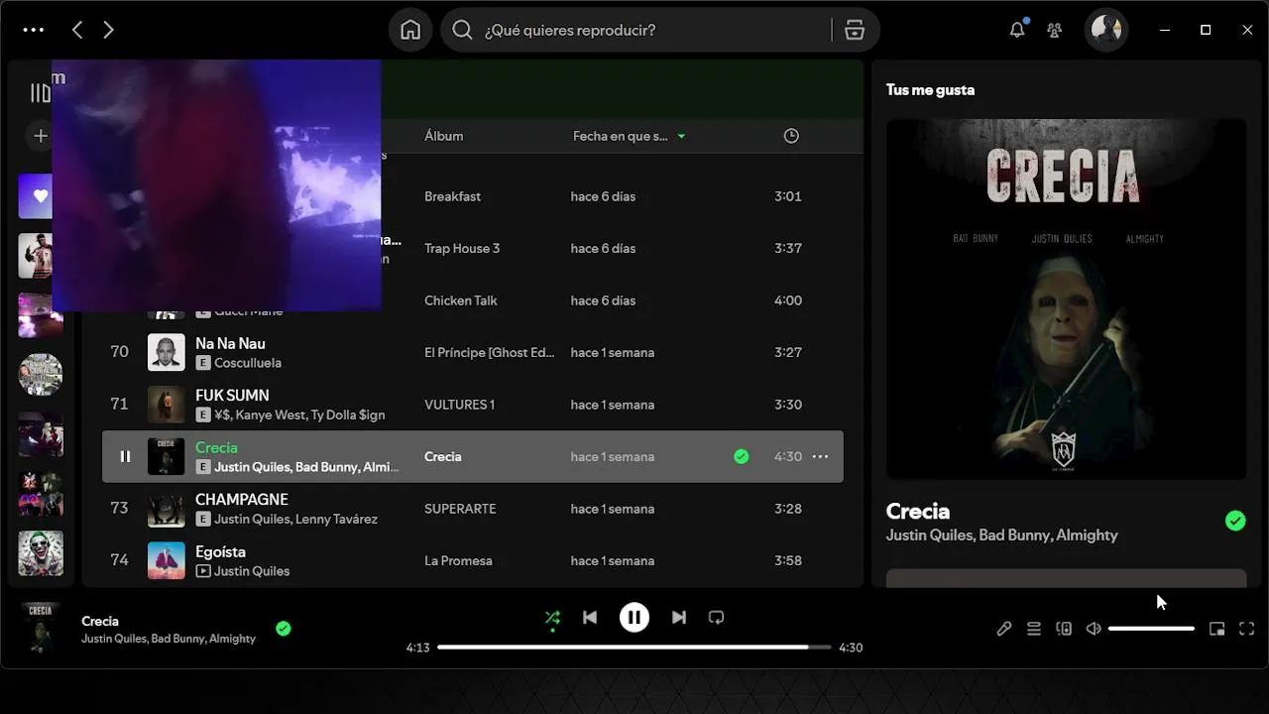1269x714 pixels.
Task: Click the Crecia cover art in right panel
Action: point(1066,299)
